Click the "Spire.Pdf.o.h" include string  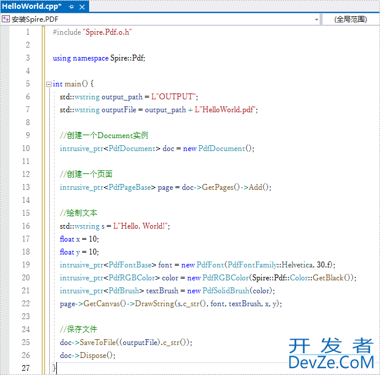tap(107, 32)
